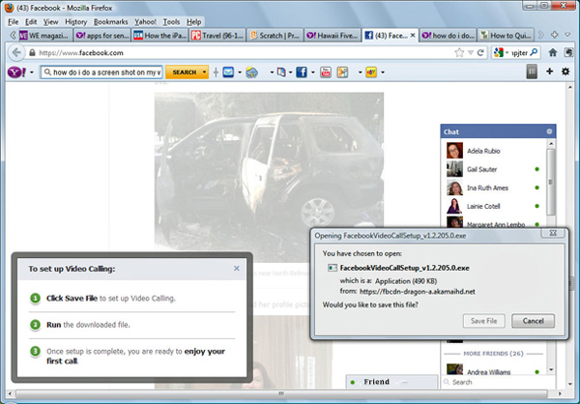Click the Facebook icon in Yahoo toolbar
The image size is (580, 404).
[302, 72]
